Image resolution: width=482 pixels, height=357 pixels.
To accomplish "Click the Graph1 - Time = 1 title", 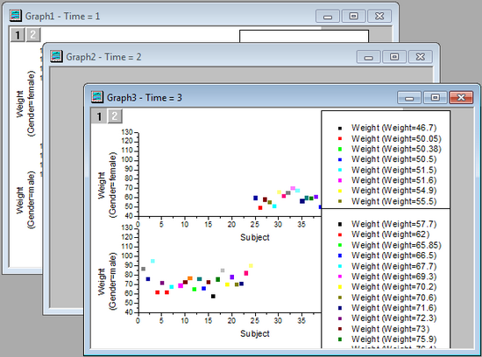I will pos(63,17).
